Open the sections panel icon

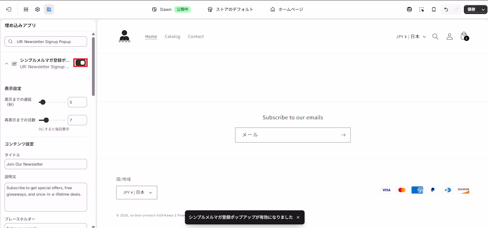[x=26, y=9]
